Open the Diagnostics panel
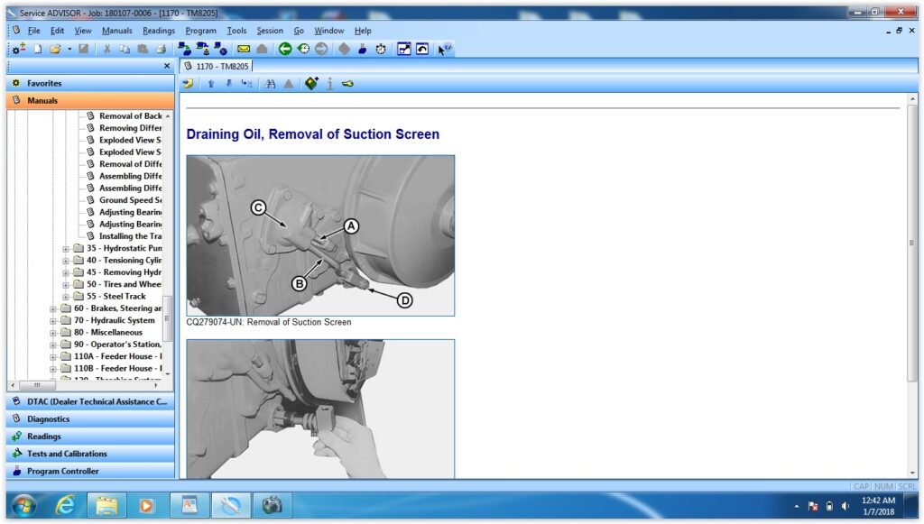The width and height of the screenshot is (924, 524). click(48, 419)
